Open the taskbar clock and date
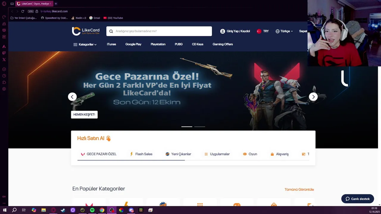The width and height of the screenshot is (381, 214). tap(374, 210)
